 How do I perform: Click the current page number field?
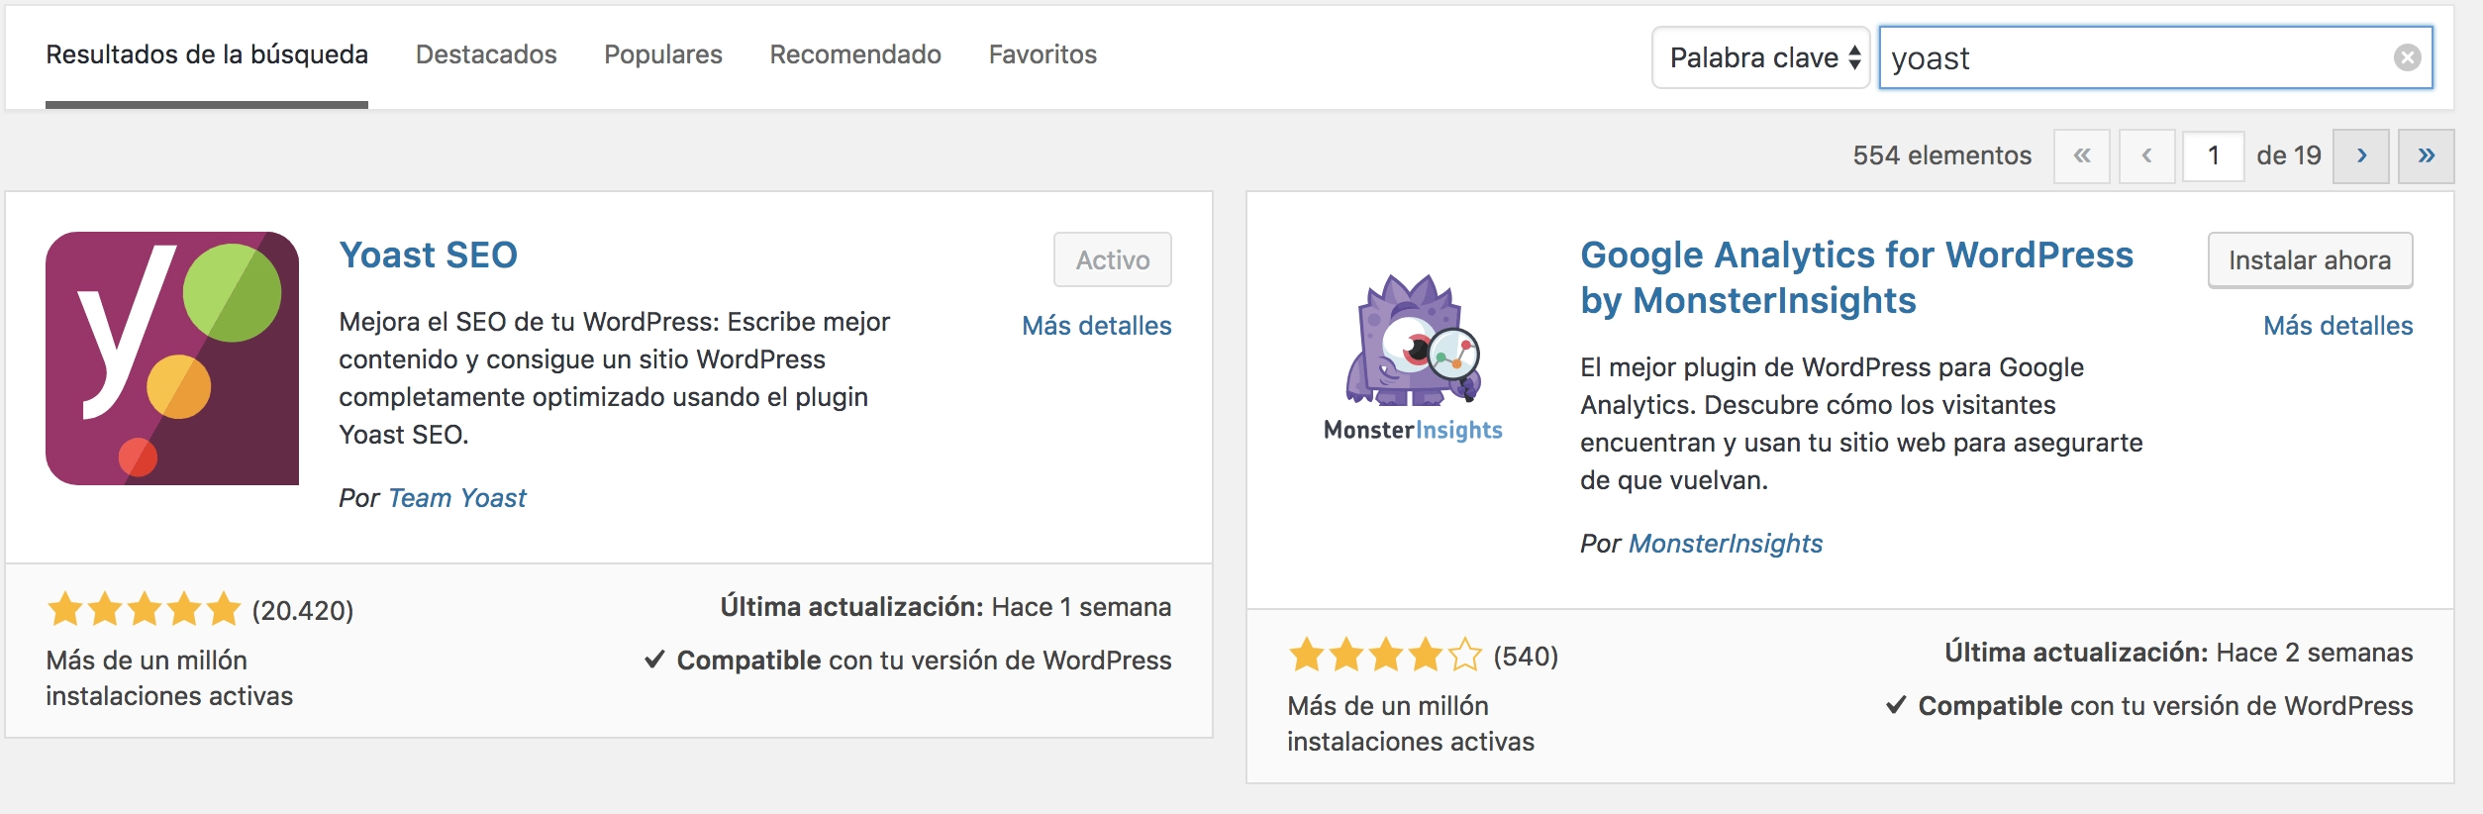click(x=2213, y=155)
